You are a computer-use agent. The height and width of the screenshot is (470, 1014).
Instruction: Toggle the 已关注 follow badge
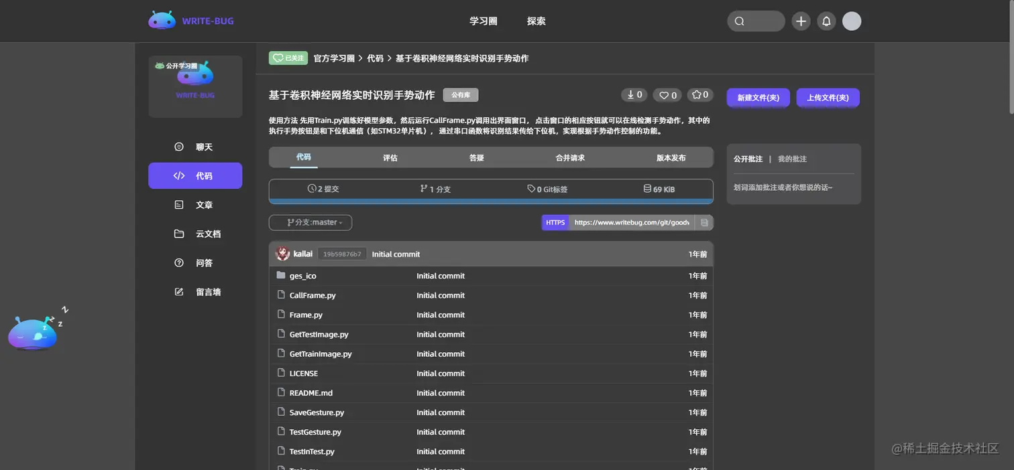click(288, 58)
